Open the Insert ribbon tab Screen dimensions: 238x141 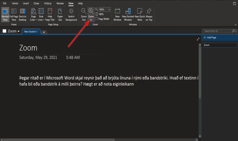point(26,3)
